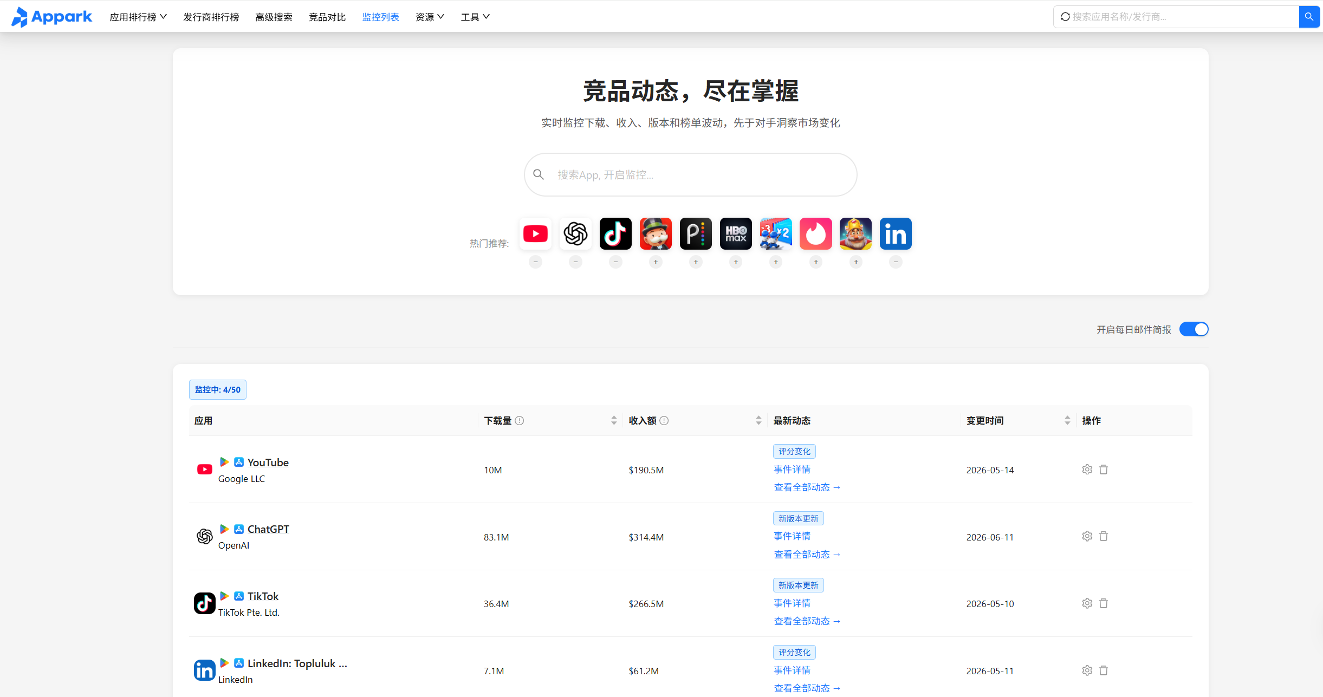
Task: Click the 监控中: 4/50 badge
Action: [x=218, y=390]
